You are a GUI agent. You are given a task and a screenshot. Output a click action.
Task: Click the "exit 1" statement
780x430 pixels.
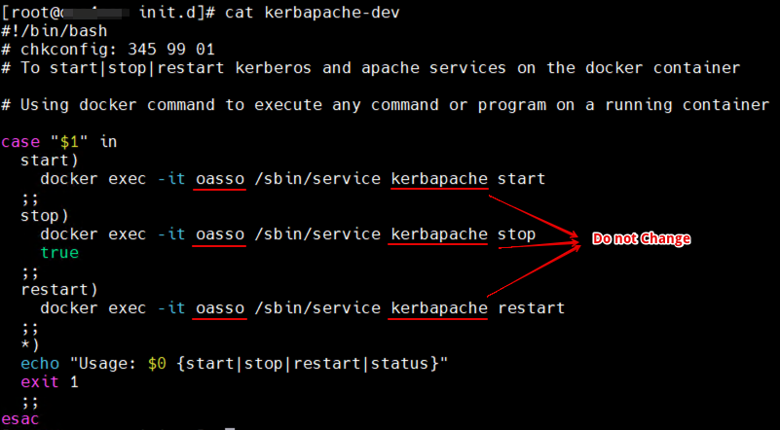click(x=49, y=381)
